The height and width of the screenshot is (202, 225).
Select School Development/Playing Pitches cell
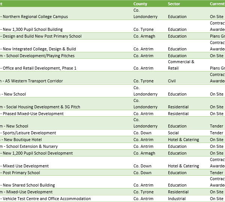[40, 56]
